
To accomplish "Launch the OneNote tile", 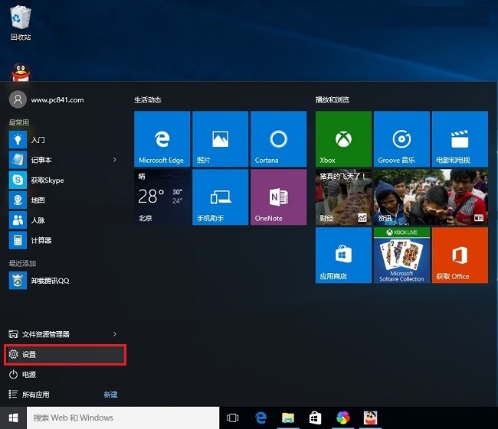I will click(x=279, y=197).
